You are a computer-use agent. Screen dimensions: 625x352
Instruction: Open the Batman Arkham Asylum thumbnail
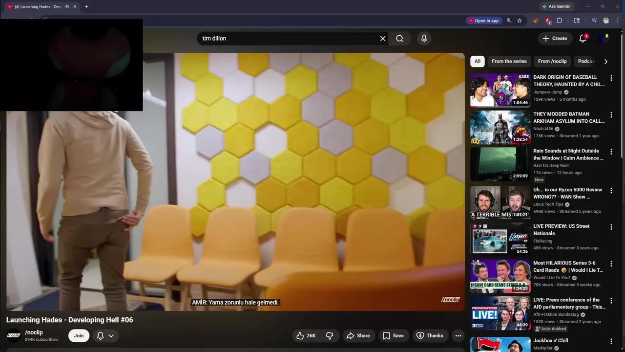pos(500,127)
